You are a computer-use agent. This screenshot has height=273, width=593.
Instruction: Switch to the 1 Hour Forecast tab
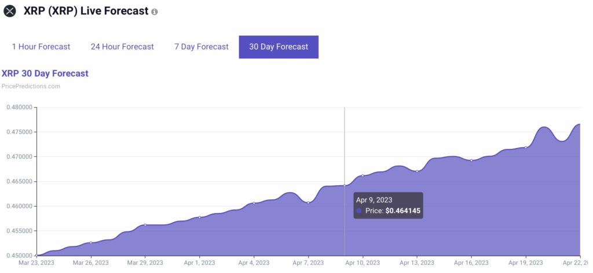coord(41,47)
